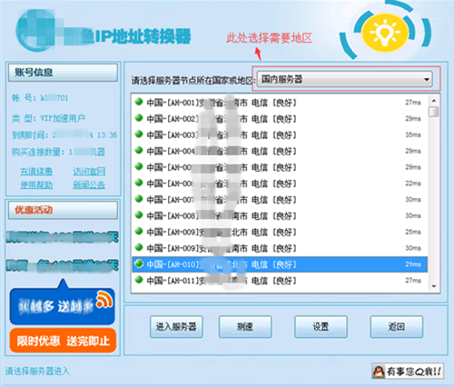Click the orange RSS feed icon on the blue banner

pos(104,299)
